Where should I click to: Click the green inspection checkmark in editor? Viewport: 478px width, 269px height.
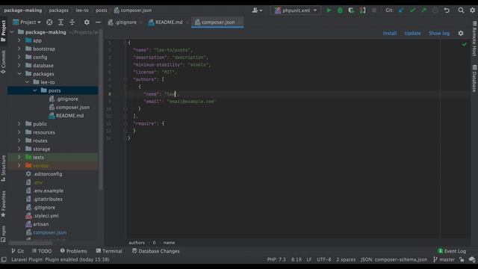click(x=465, y=45)
